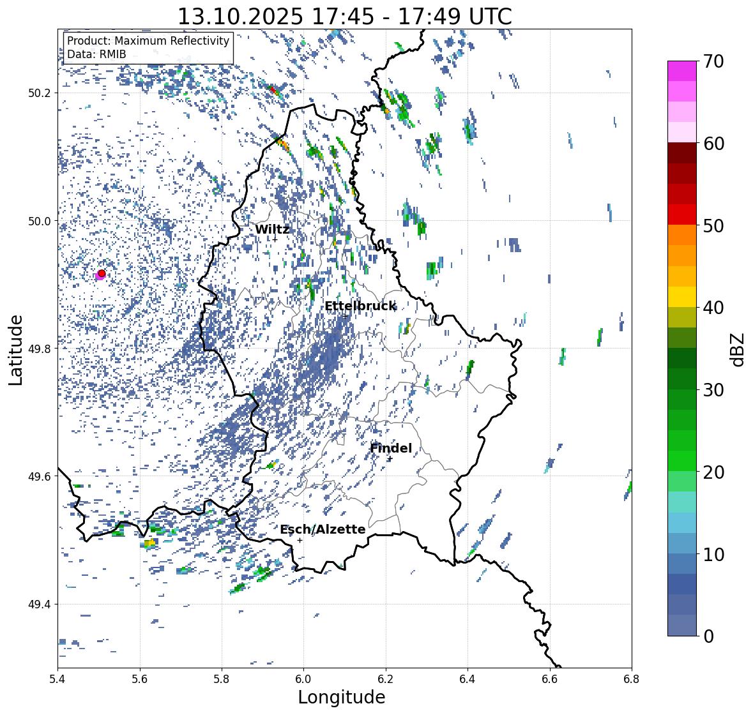Click the longitude tick label 5.8

[x=222, y=679]
